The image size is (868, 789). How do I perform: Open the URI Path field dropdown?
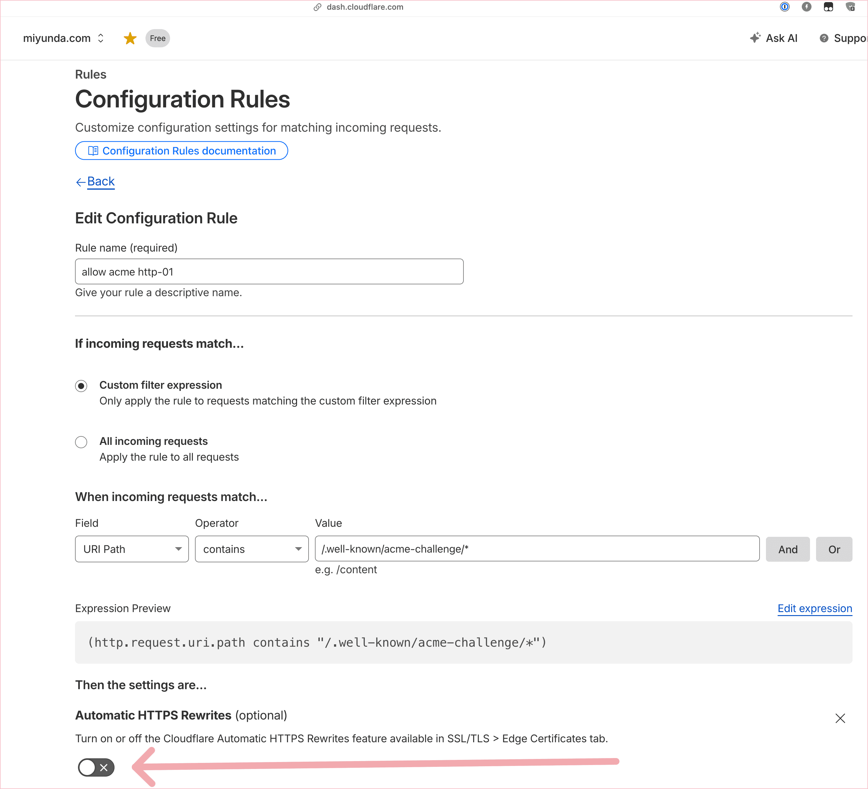[132, 549]
